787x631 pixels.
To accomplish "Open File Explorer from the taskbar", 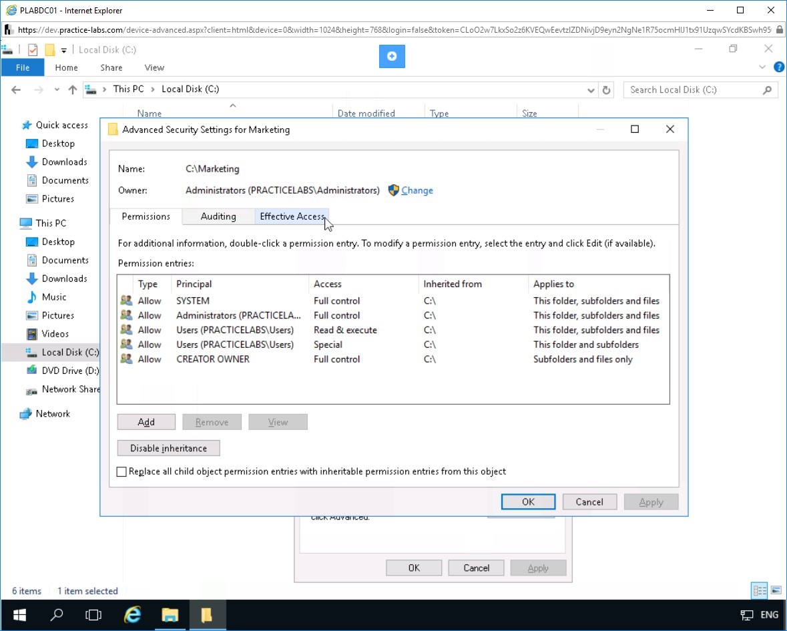I will [170, 614].
